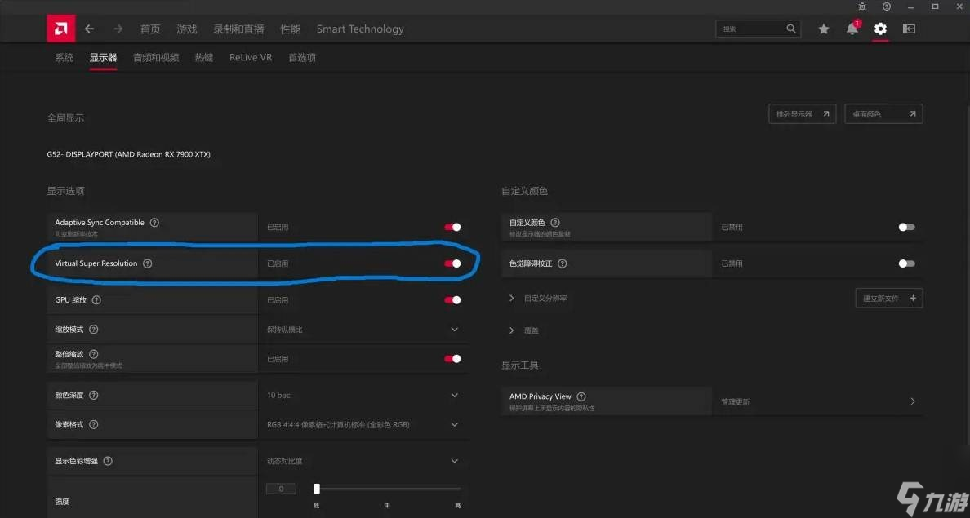This screenshot has width=970, height=518.
Task: Toggle the sidebar panel layout icon
Action: (x=909, y=29)
